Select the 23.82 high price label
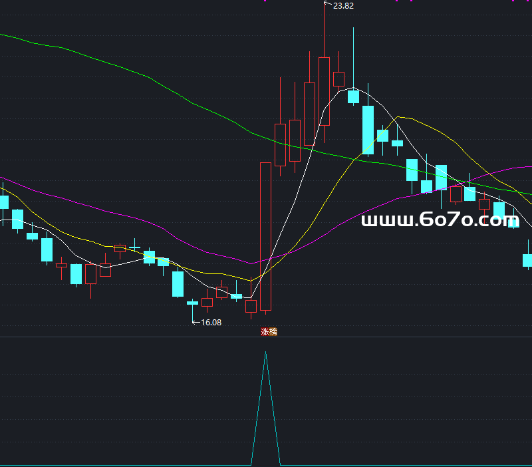 [x=343, y=6]
